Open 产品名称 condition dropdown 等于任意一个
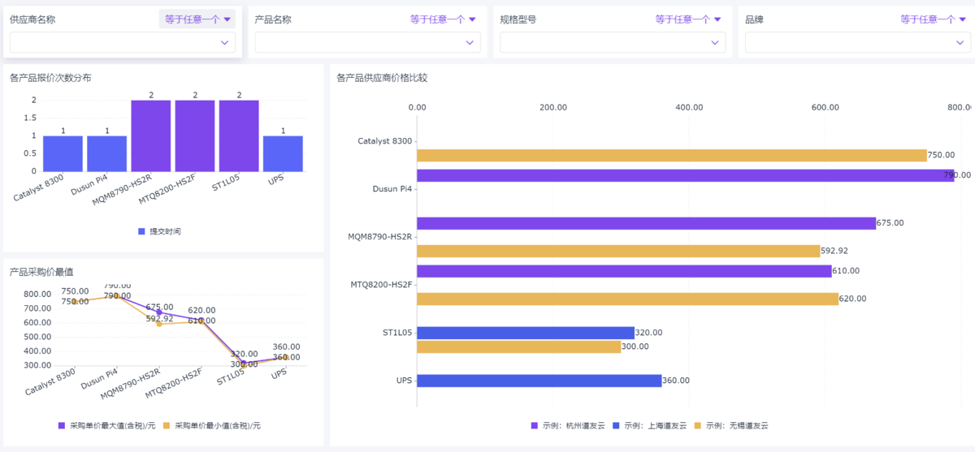 point(443,19)
